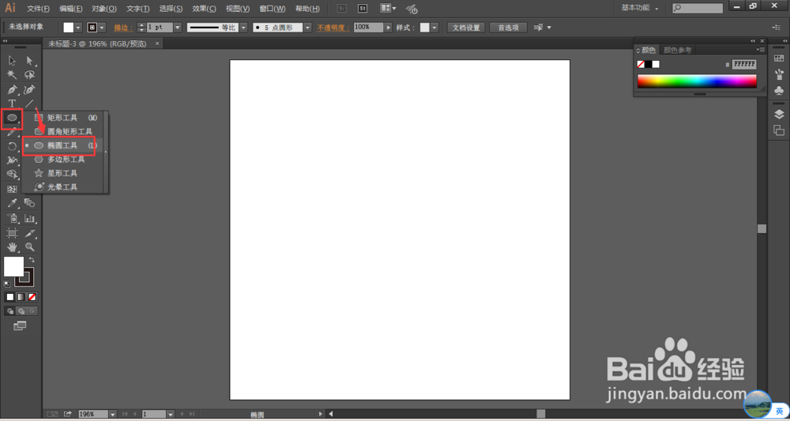
Task: Open the 效果(C) menu
Action: pyautogui.click(x=204, y=9)
